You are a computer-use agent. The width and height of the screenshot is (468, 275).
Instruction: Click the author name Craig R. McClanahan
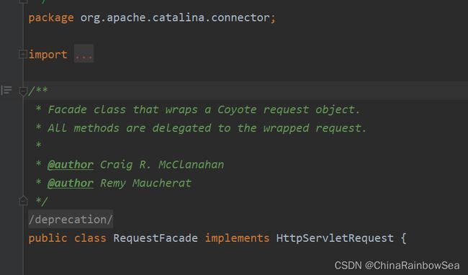tap(162, 165)
